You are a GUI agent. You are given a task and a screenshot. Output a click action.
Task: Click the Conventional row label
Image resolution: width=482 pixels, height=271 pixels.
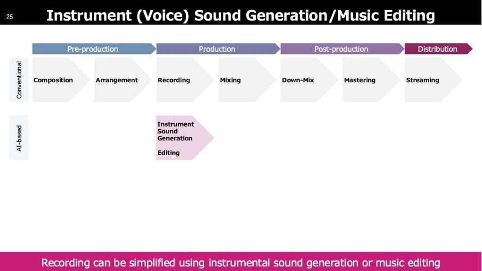click(19, 80)
